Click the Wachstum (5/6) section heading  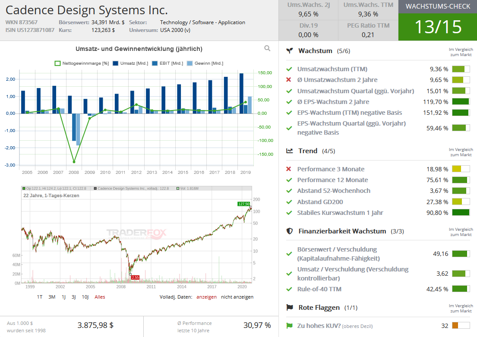click(324, 51)
